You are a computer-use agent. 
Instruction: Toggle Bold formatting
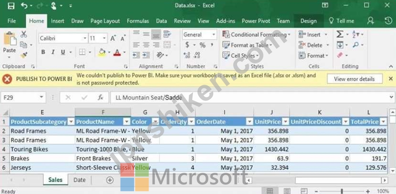(x=43, y=52)
